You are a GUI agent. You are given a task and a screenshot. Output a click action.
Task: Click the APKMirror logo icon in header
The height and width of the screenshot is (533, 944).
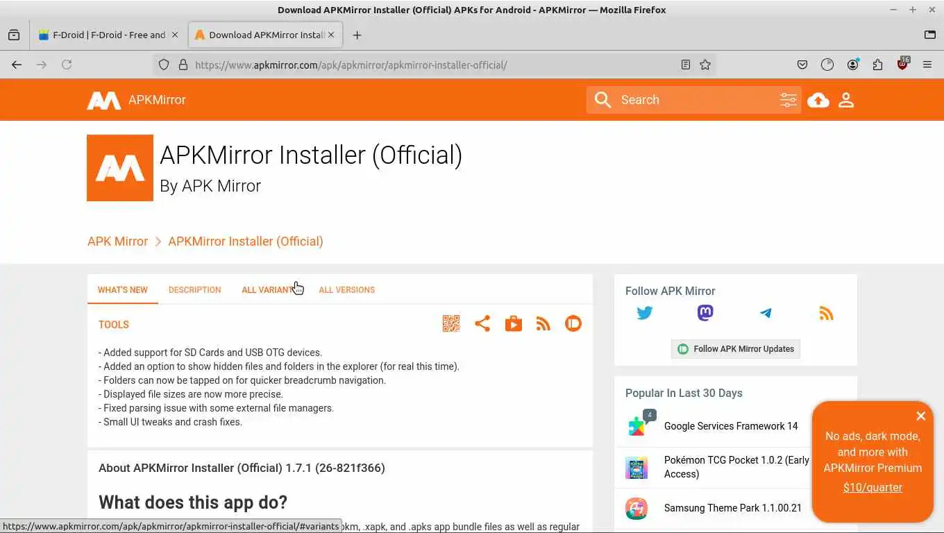103,100
